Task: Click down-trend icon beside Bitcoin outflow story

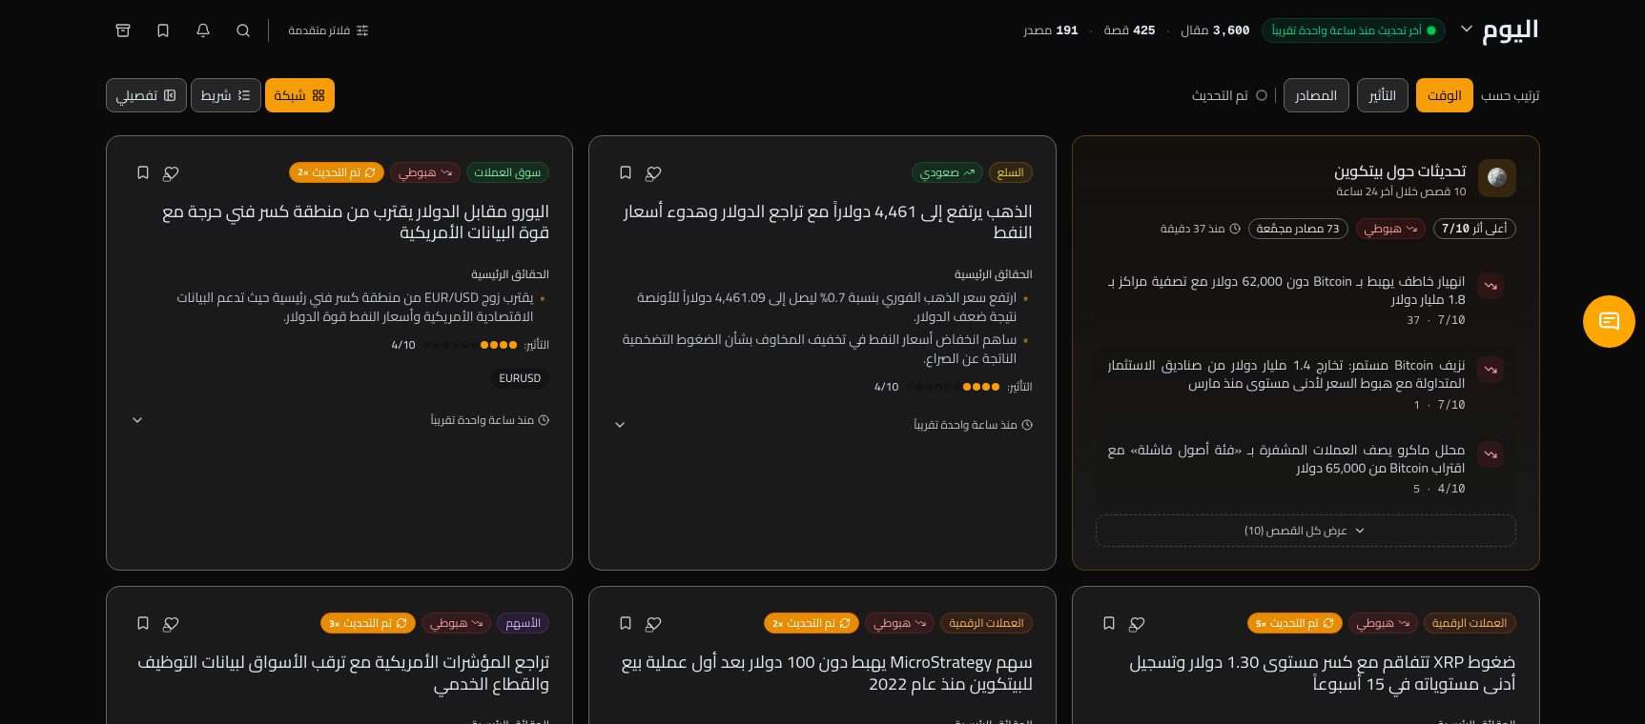Action: 1491,369
